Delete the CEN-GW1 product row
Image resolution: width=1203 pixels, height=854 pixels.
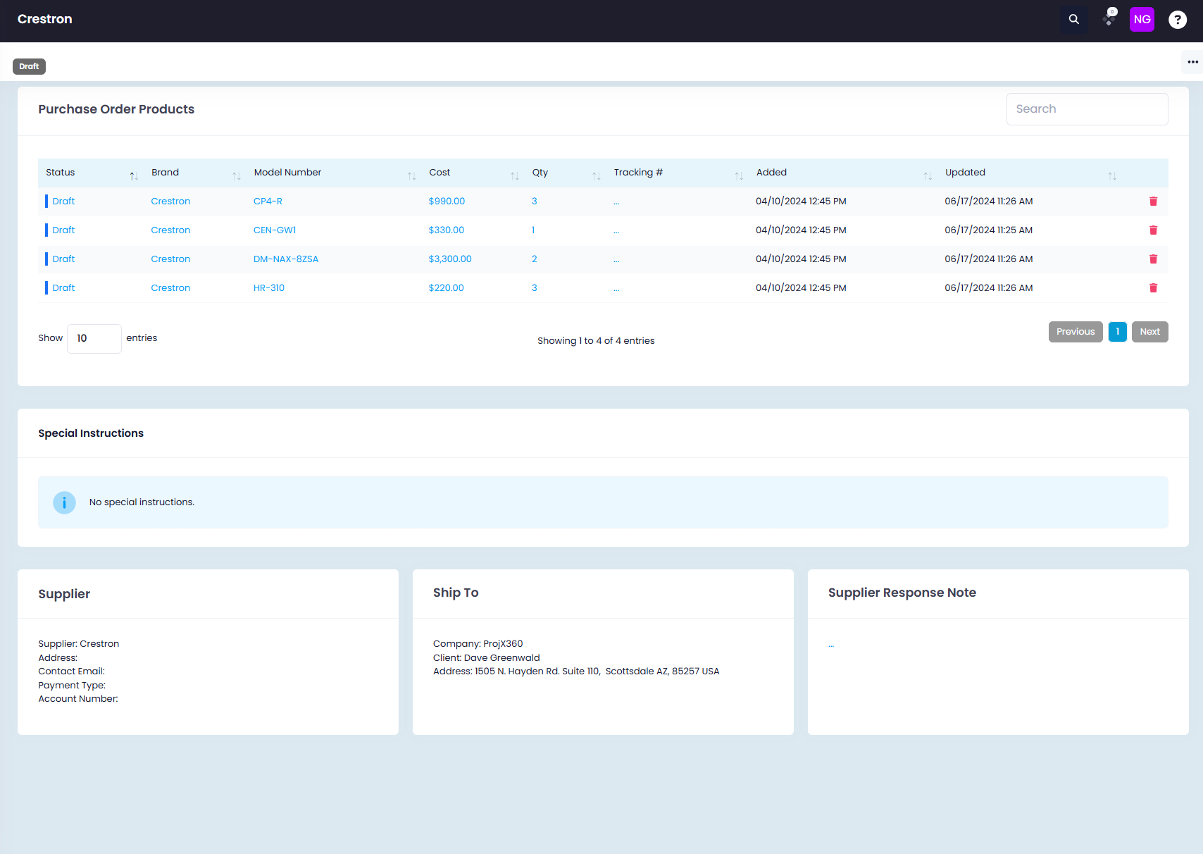pyautogui.click(x=1154, y=230)
